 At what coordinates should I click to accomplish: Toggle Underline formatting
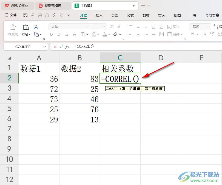click(x=67, y=34)
